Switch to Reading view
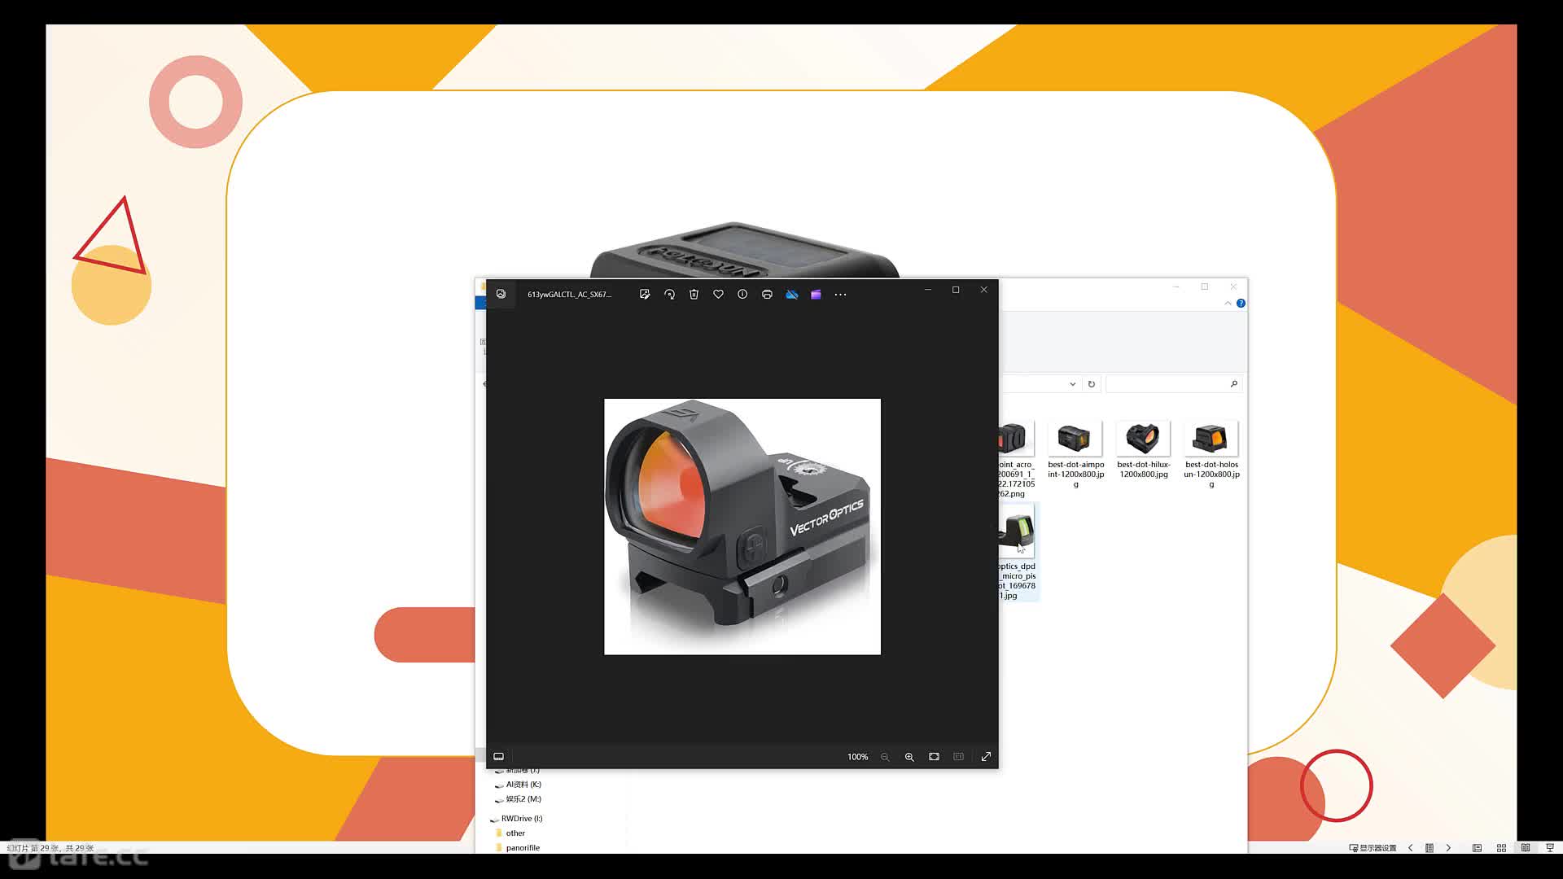The image size is (1563, 879). pos(1526,848)
